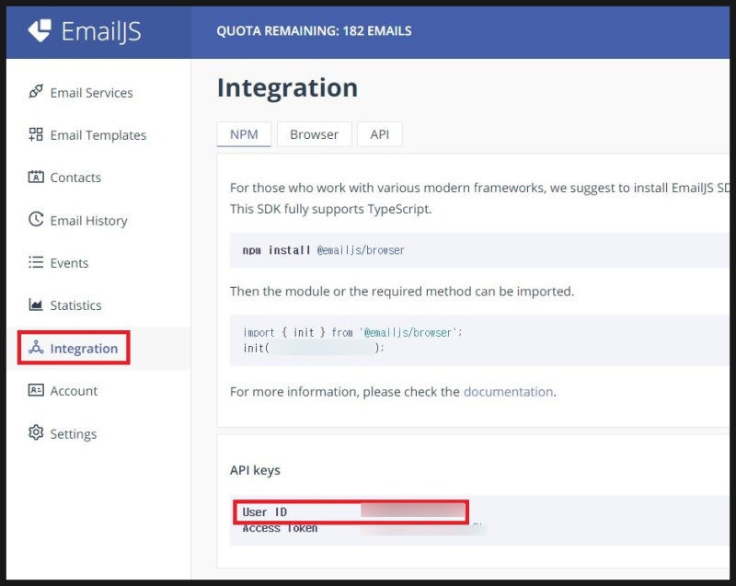Open the Account sidebar icon
Screen dimensions: 736x586
pyautogui.click(x=35, y=390)
